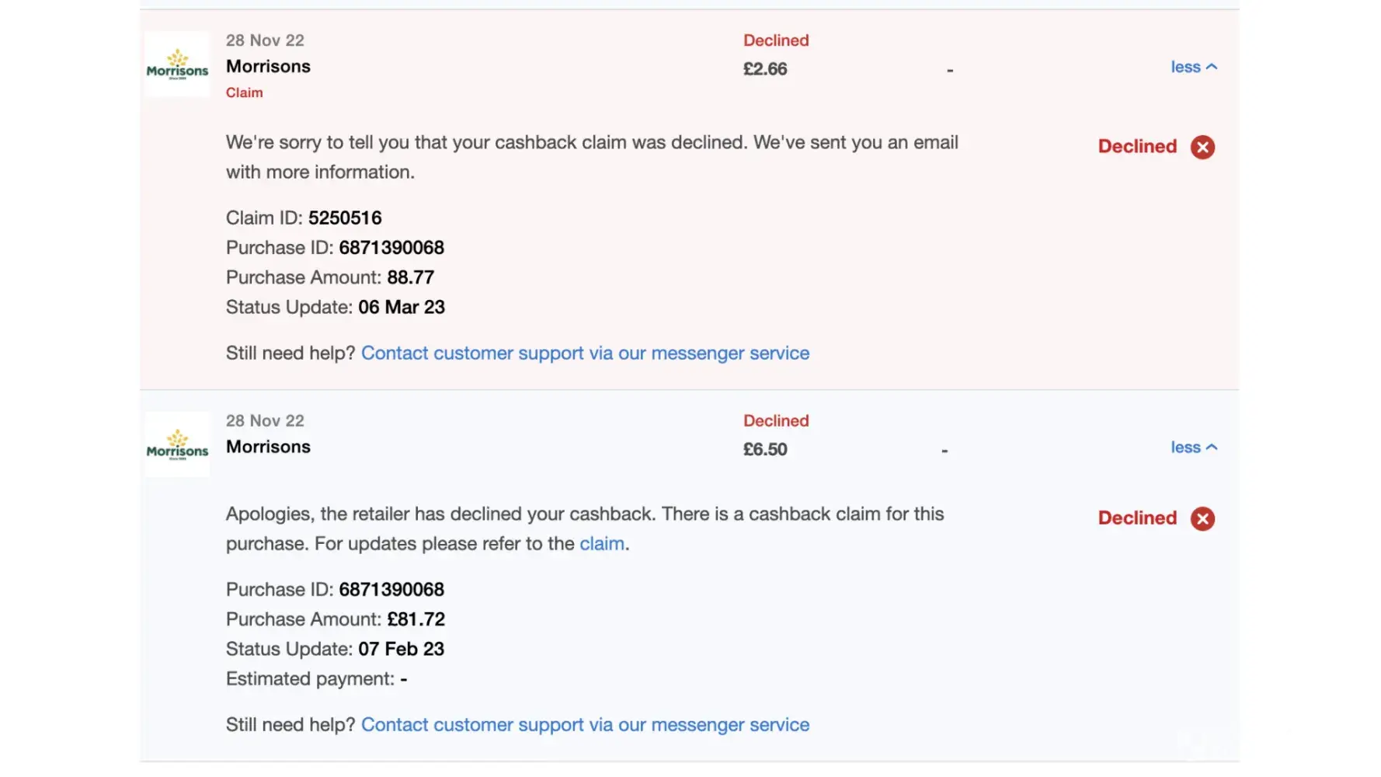Click the Purchase Amount value £81.72
Screen dimensions: 1381x777
click(416, 619)
